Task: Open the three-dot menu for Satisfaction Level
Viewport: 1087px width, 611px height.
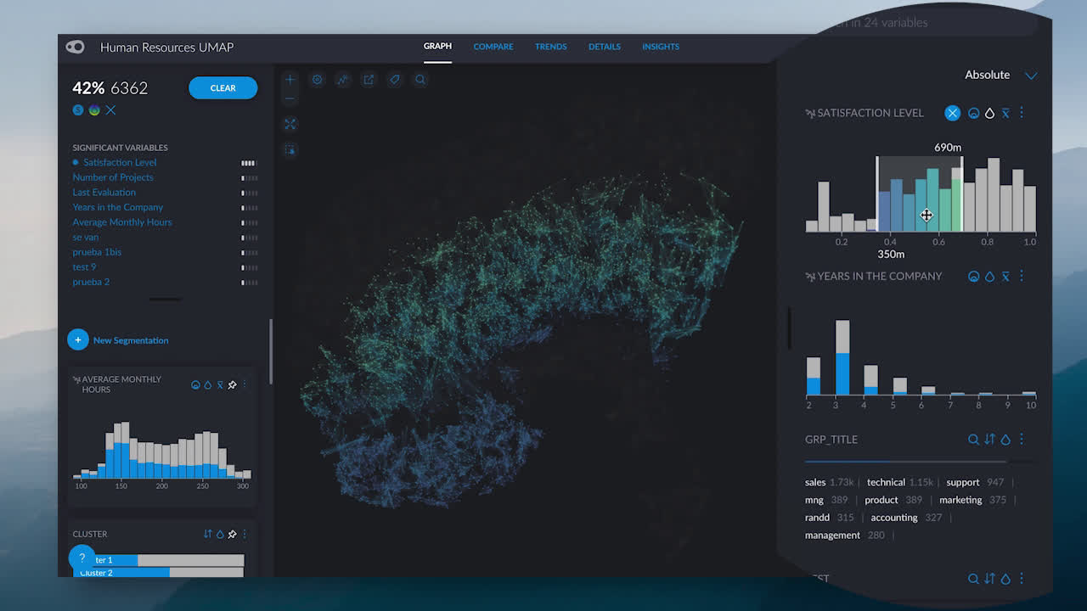Action: (x=1022, y=113)
